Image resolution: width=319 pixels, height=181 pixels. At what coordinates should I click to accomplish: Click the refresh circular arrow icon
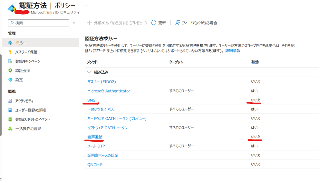pos(154,23)
